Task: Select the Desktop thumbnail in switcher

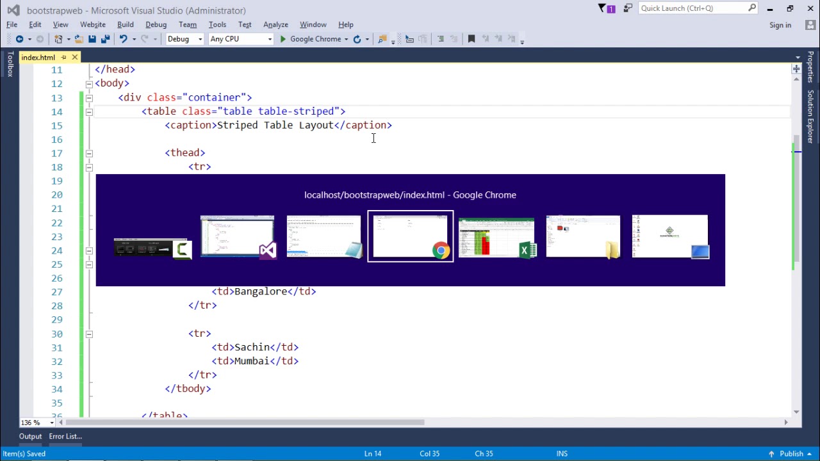Action: [670, 237]
